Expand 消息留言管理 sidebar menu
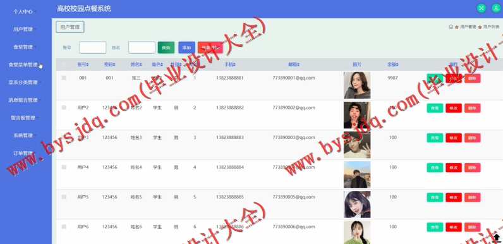This screenshot has height=244, width=503. coord(25,100)
